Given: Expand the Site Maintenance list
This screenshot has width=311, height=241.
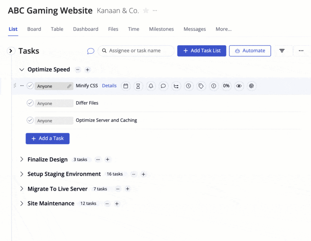Looking at the screenshot, I should coord(22,203).
